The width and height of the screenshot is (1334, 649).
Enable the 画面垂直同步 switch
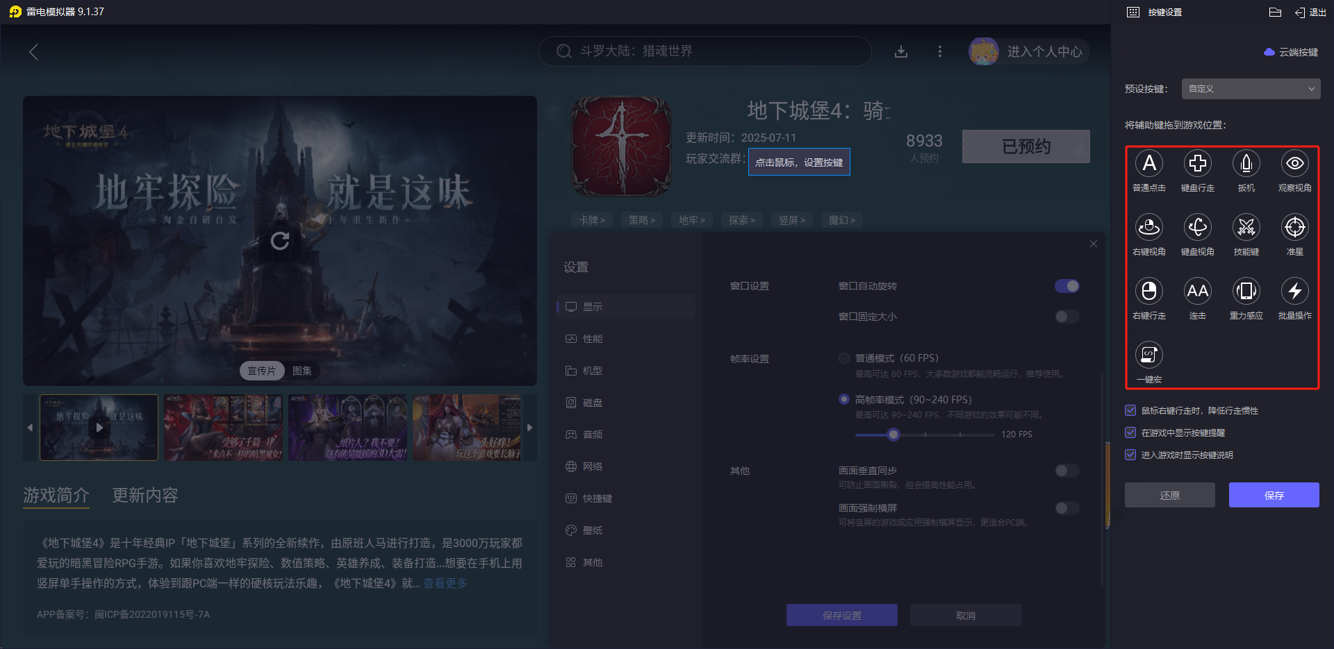1067,471
